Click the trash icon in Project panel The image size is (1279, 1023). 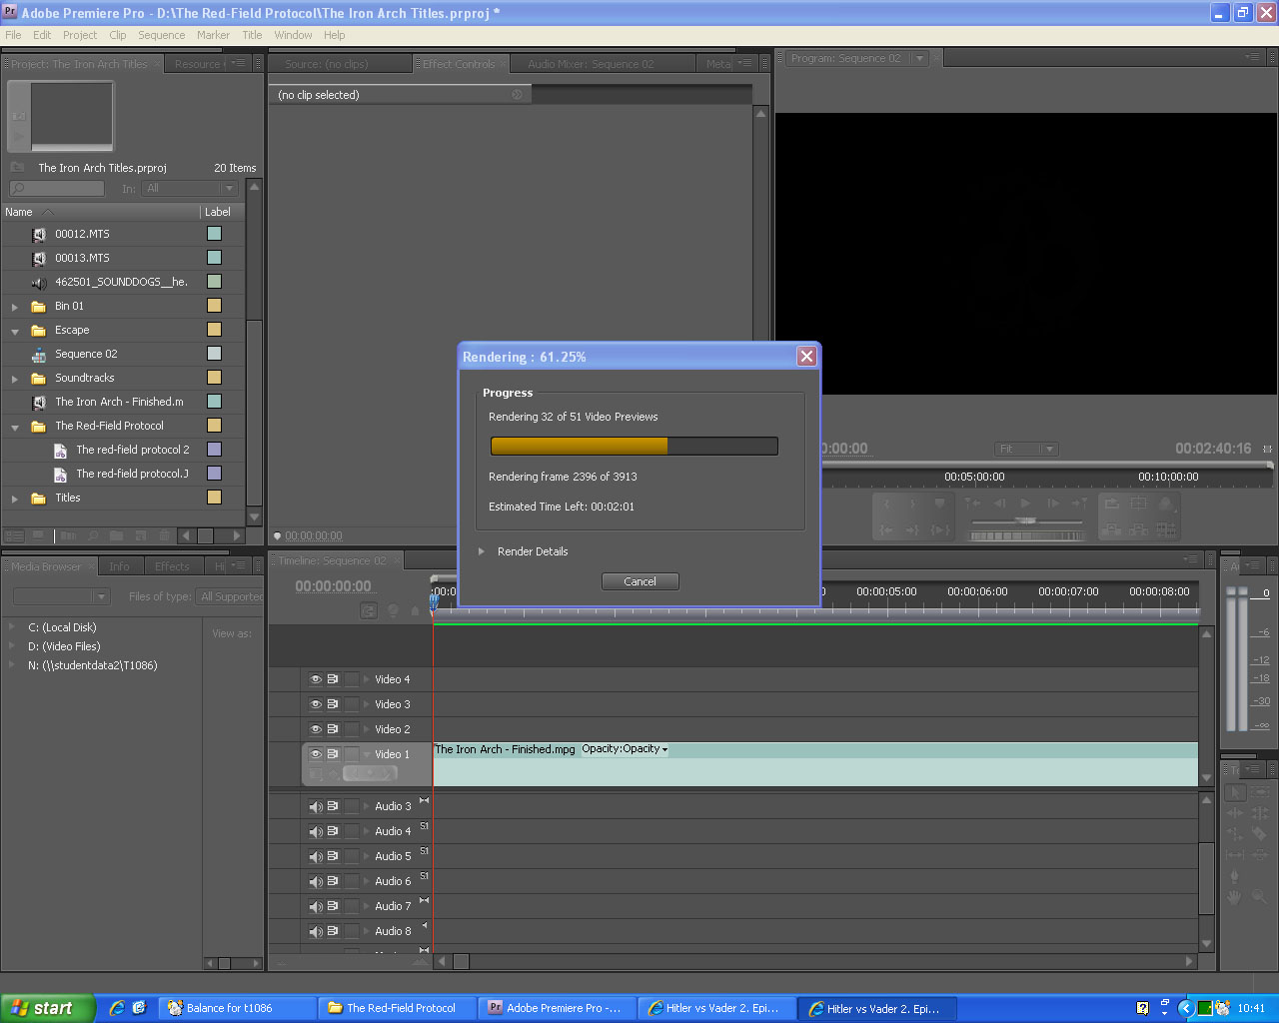(x=164, y=536)
